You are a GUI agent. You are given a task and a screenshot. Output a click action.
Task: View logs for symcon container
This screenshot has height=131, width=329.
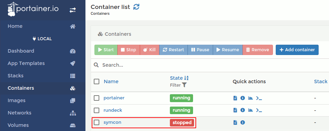235,122
